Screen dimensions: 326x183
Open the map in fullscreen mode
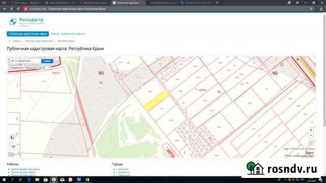coord(311,143)
